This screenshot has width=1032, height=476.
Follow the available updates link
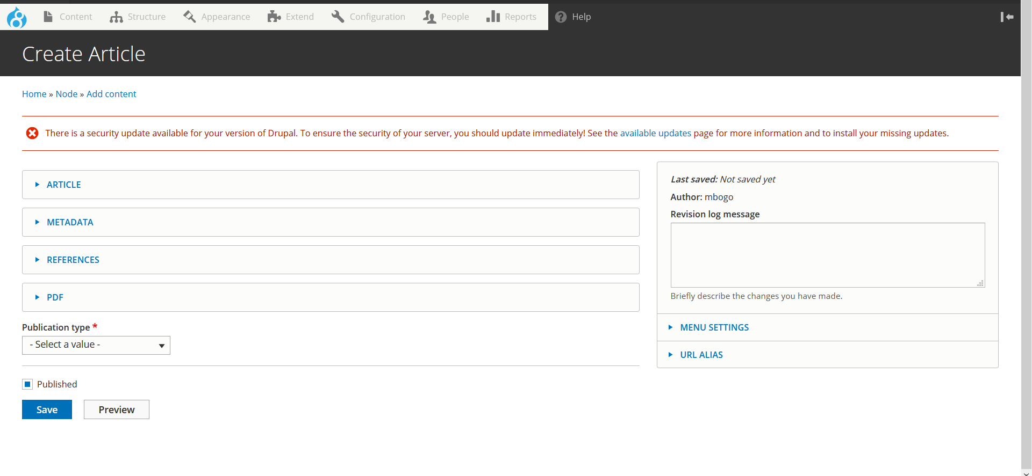click(x=655, y=133)
